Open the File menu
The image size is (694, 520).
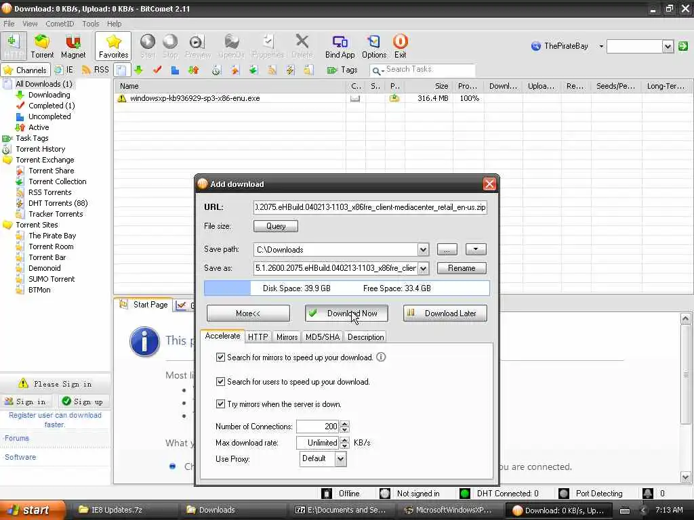pos(9,24)
